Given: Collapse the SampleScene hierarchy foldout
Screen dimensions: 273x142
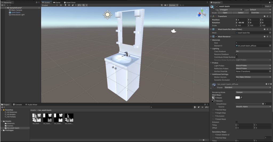Looking at the screenshot, I should (x=6, y=8).
